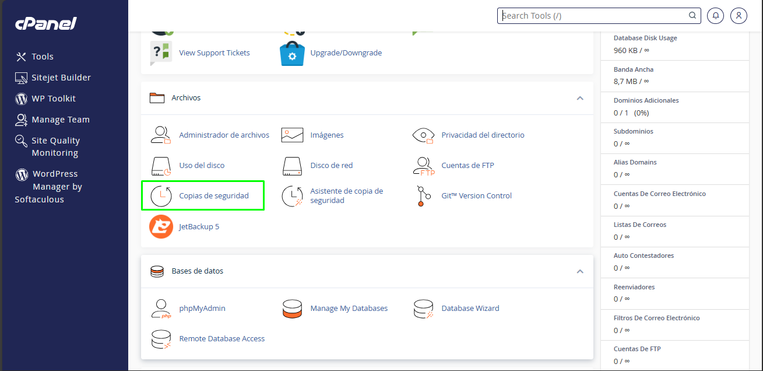763x371 pixels.
Task: Collapse the Bases de datos section
Action: coord(580,271)
